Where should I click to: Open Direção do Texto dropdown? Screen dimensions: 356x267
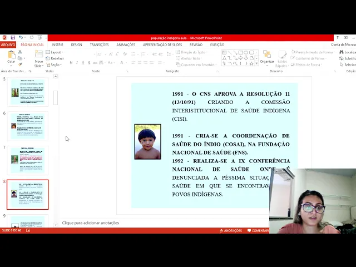pyautogui.click(x=191, y=52)
